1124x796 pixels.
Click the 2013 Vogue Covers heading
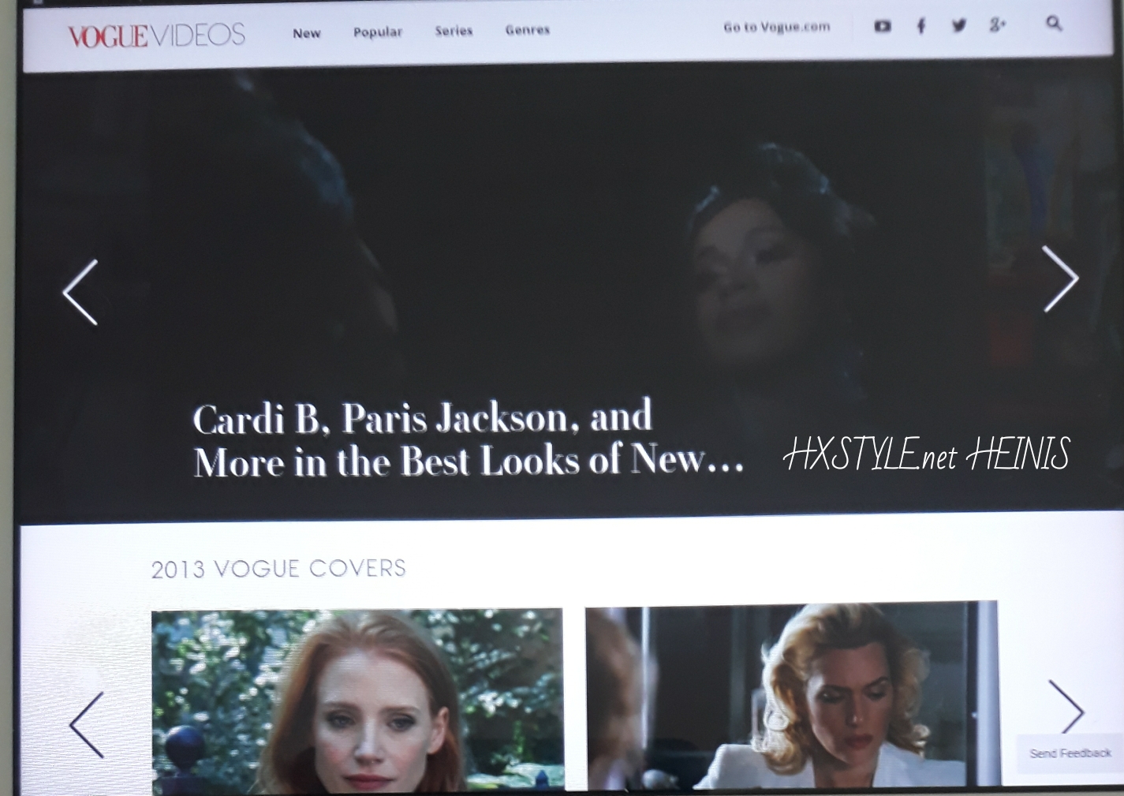coord(278,569)
